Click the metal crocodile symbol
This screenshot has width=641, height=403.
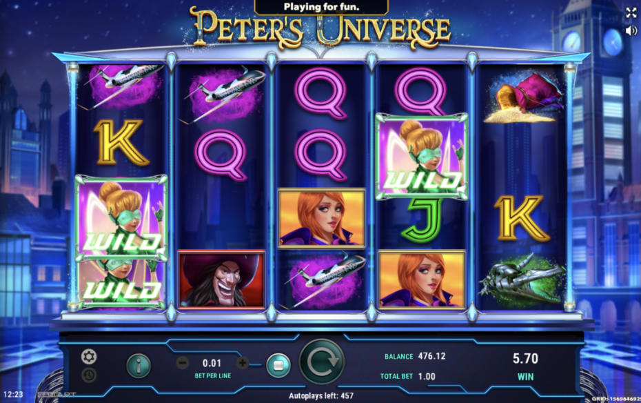tap(522, 279)
